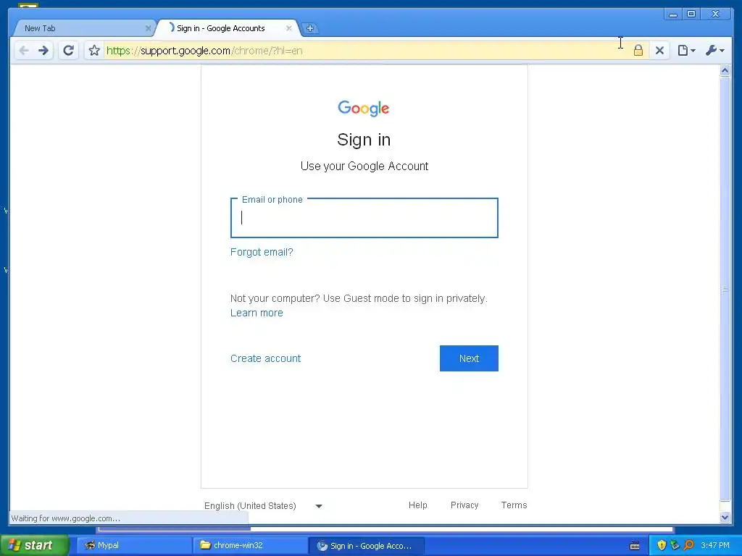The height and width of the screenshot is (556, 742).
Task: Follow the Forgot email? link
Action: 262,252
